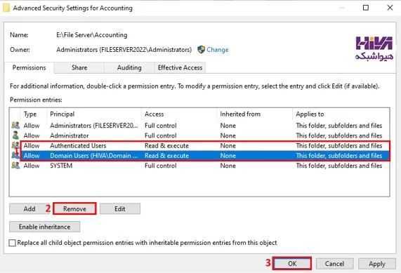Screen dimensions: 401x273
Task: Open the Share tab
Action: [79, 68]
